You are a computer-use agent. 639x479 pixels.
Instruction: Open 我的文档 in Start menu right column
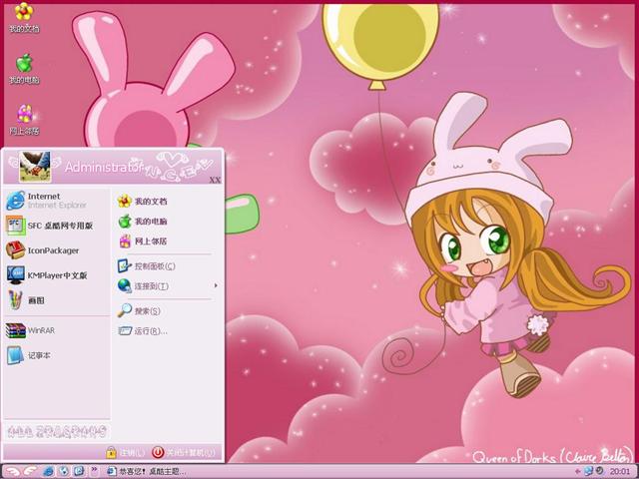point(151,202)
